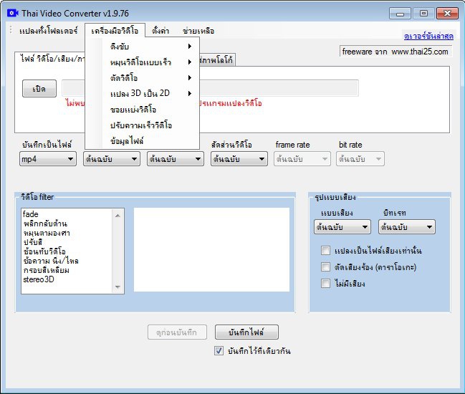Open the frame rate dropdown
465x394 pixels.
302,159
